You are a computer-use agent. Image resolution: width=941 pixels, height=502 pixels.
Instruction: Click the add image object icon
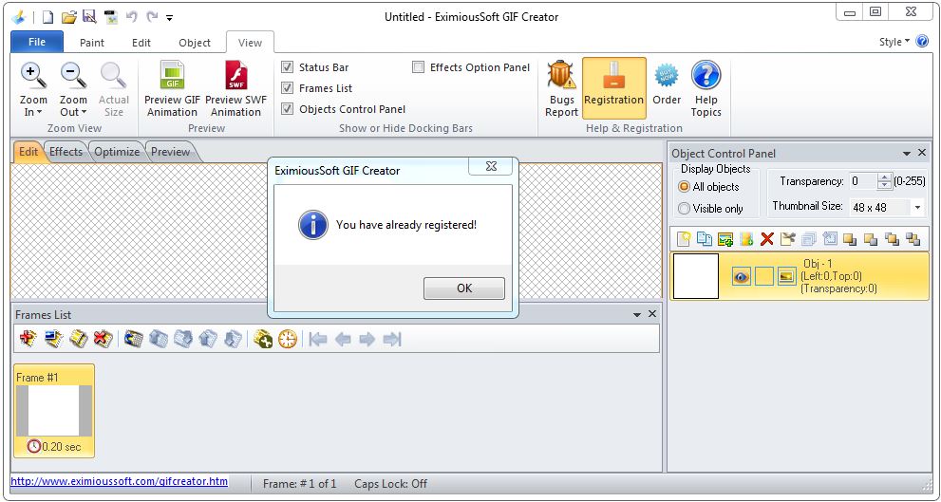(725, 239)
